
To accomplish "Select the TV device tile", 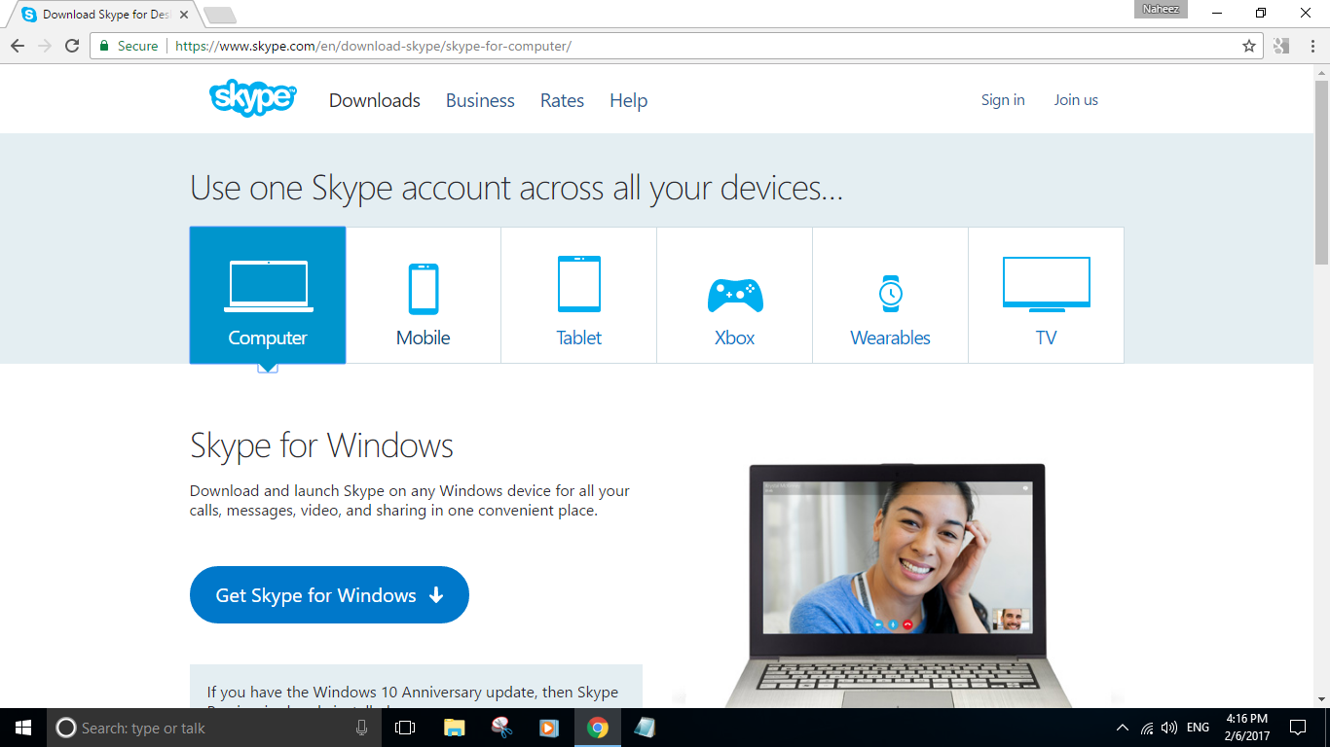I will tap(1047, 295).
